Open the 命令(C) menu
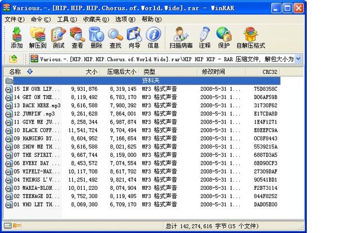 tap(41, 20)
